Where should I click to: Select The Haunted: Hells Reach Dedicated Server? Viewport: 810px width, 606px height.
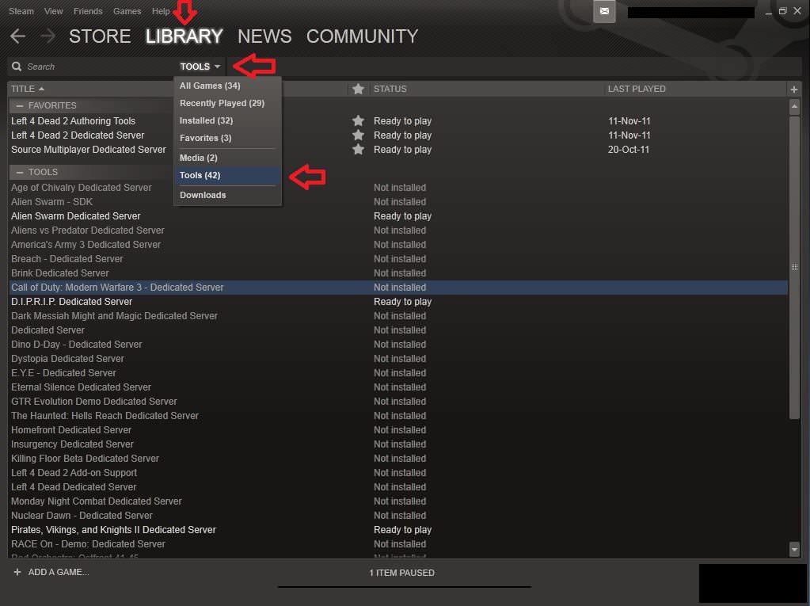point(105,416)
